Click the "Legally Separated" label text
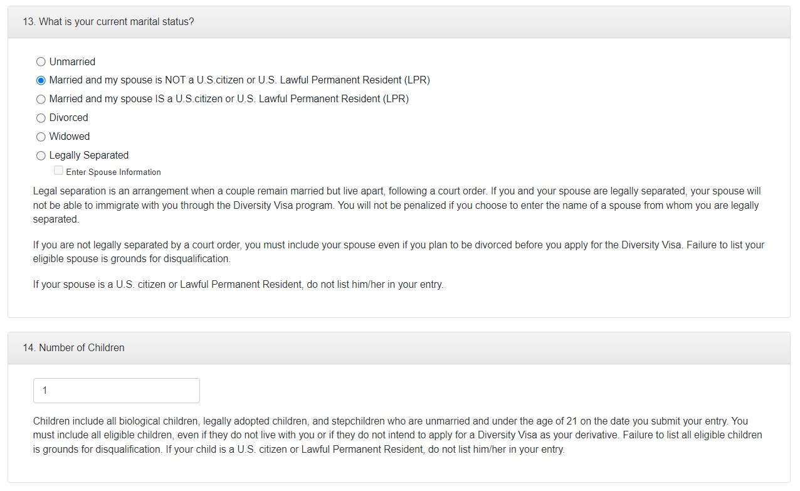This screenshot has width=800, height=491. coord(88,156)
